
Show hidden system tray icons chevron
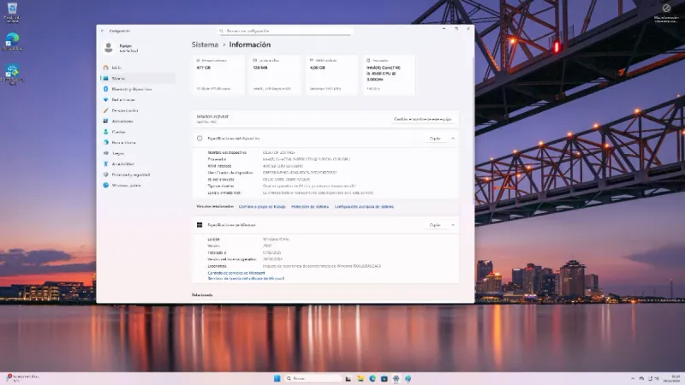(x=633, y=378)
